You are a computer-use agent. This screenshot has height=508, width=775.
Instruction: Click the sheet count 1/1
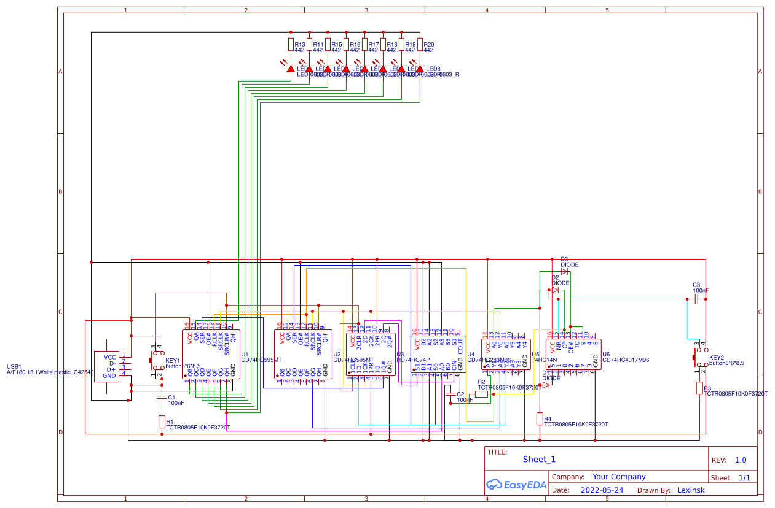[x=744, y=477]
